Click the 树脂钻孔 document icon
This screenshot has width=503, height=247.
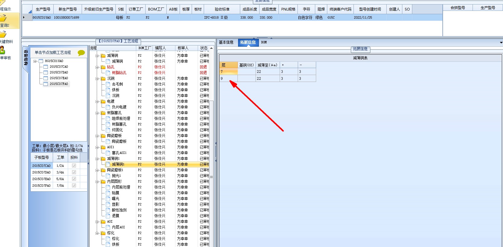pos(108,73)
